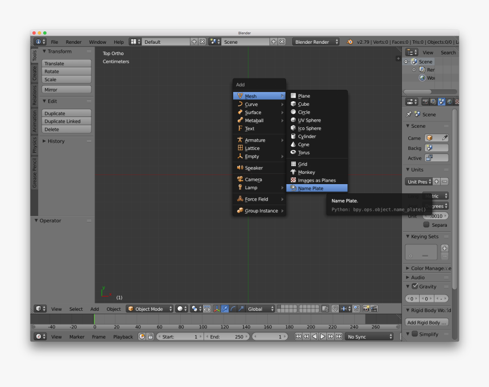Click the Delete button in the Edit panel

(x=67, y=130)
